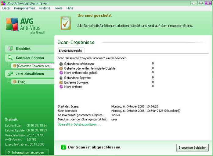
Task: Click the AVG-Version 8.0.169 line
Action: (21, 140)
